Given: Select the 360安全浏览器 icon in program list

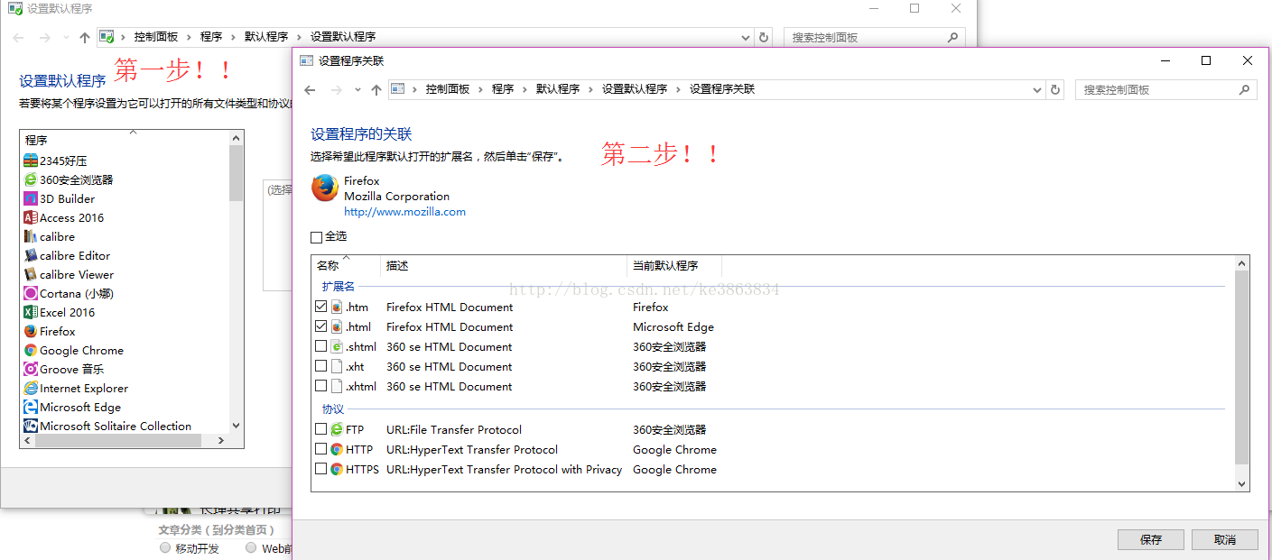Looking at the screenshot, I should 31,179.
